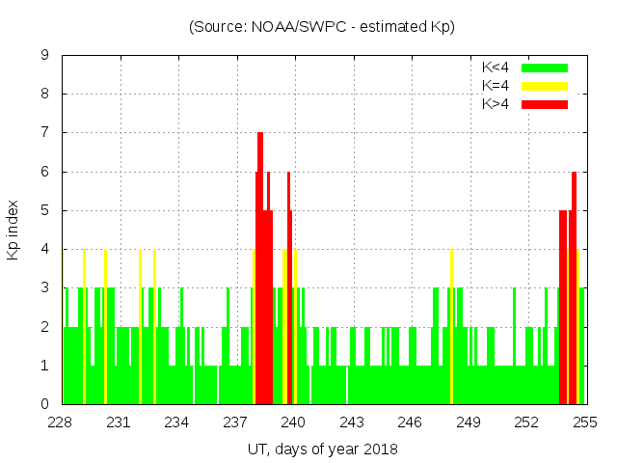Click the y-axis tick label 0
617x463 pixels.
pos(44,404)
